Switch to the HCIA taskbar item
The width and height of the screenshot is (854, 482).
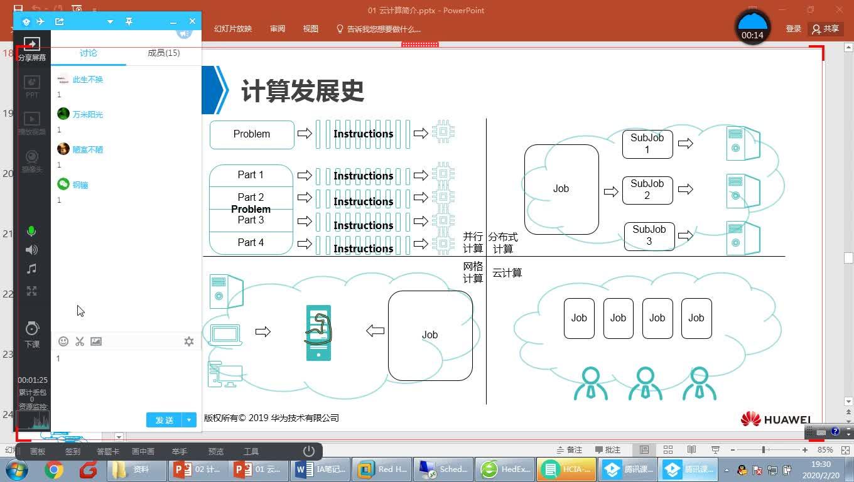(567, 469)
